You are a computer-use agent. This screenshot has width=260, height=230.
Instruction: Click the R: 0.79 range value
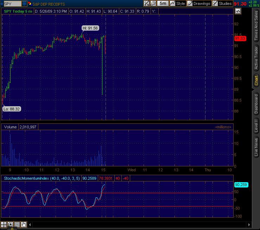point(143,12)
